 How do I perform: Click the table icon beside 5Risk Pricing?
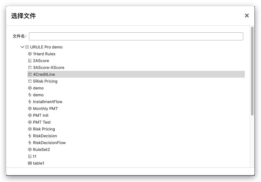coord(30,81)
